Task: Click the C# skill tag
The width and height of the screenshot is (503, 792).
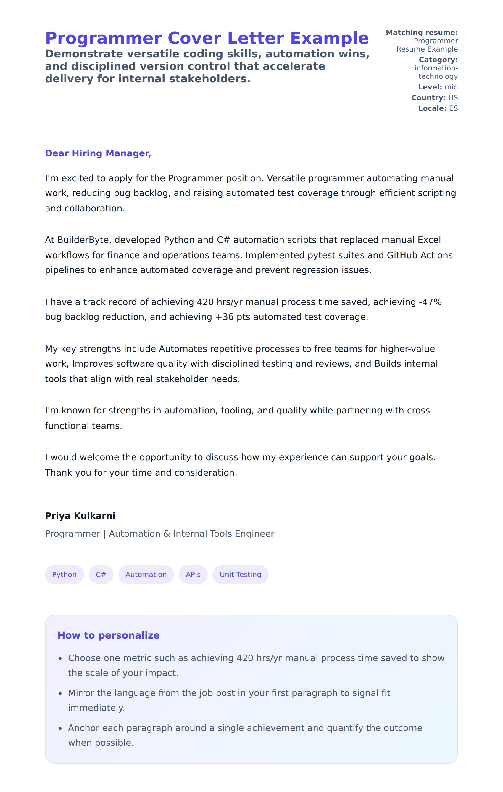Action: tap(101, 575)
